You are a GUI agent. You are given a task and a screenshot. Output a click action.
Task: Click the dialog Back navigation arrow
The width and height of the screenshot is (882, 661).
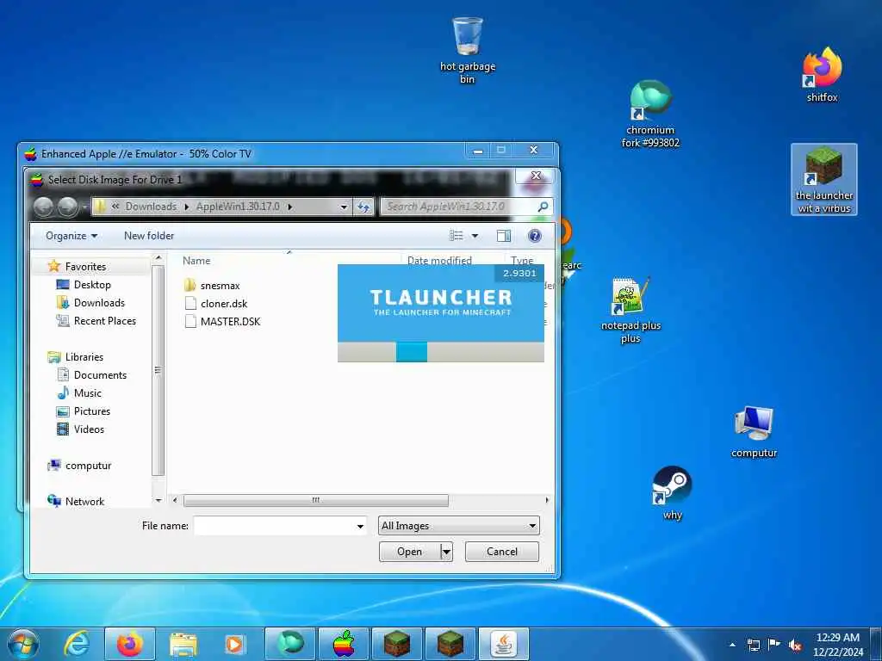(43, 207)
